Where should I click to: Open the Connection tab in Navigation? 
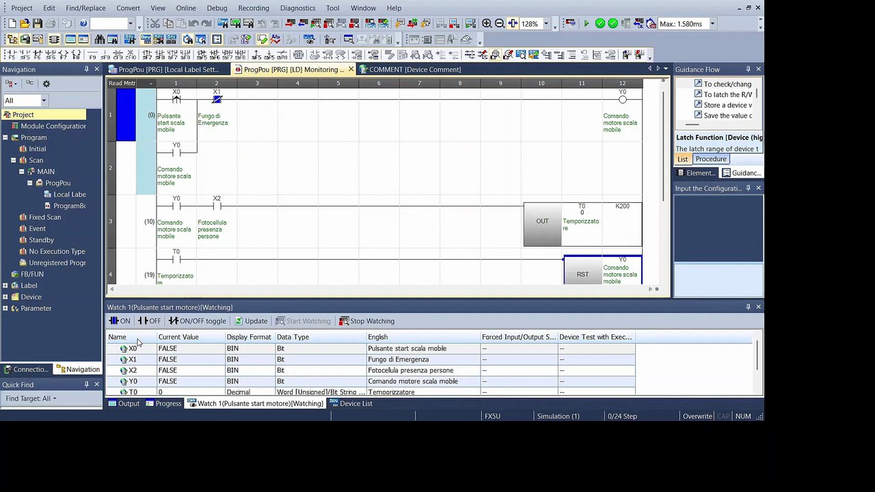coord(26,370)
